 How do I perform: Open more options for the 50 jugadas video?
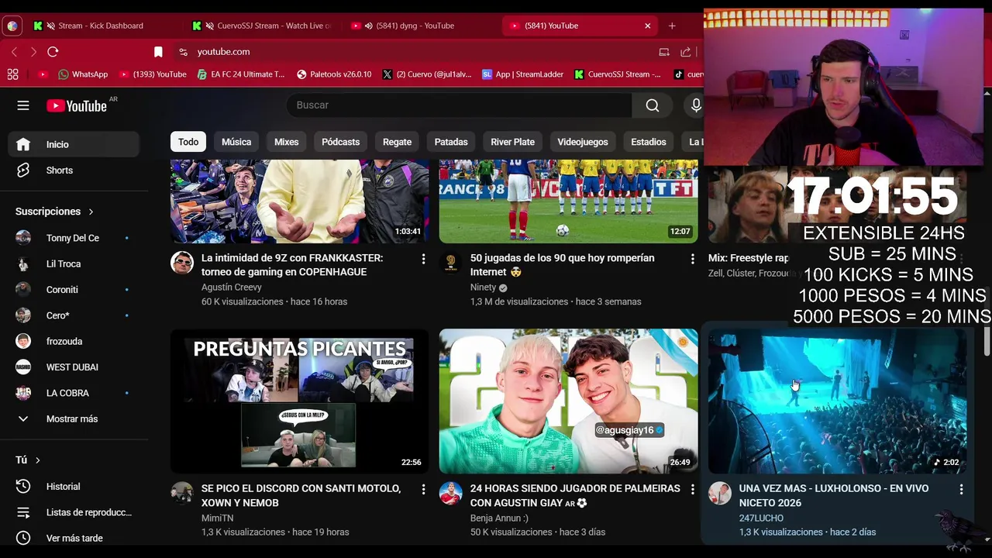pyautogui.click(x=693, y=259)
